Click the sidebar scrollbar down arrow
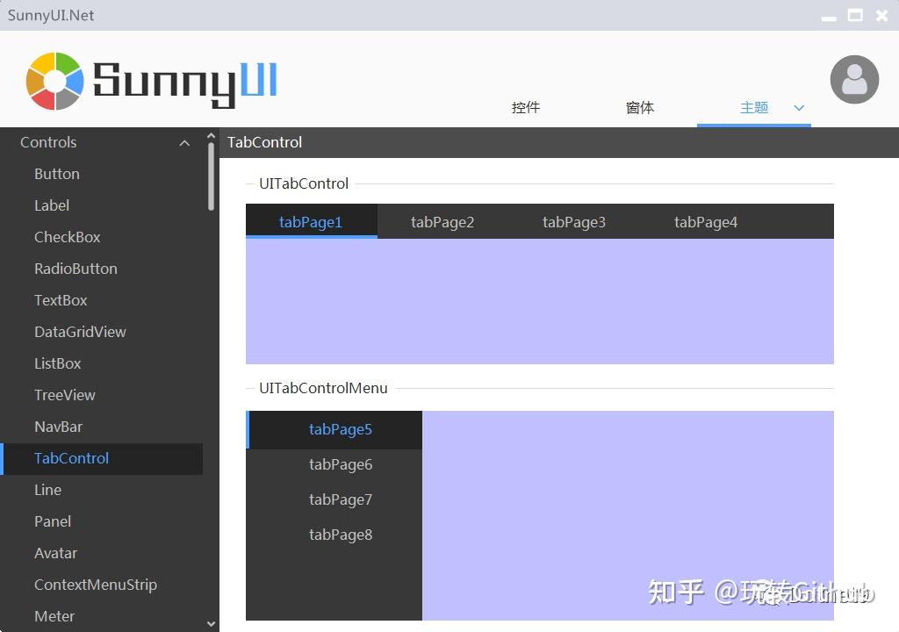This screenshot has height=632, width=899. click(x=212, y=622)
